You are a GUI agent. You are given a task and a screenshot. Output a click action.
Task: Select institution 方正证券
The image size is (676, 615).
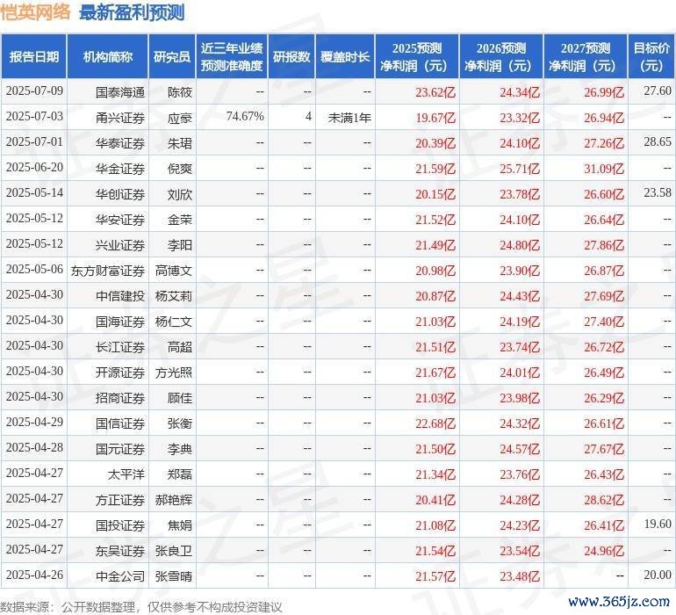click(120, 499)
